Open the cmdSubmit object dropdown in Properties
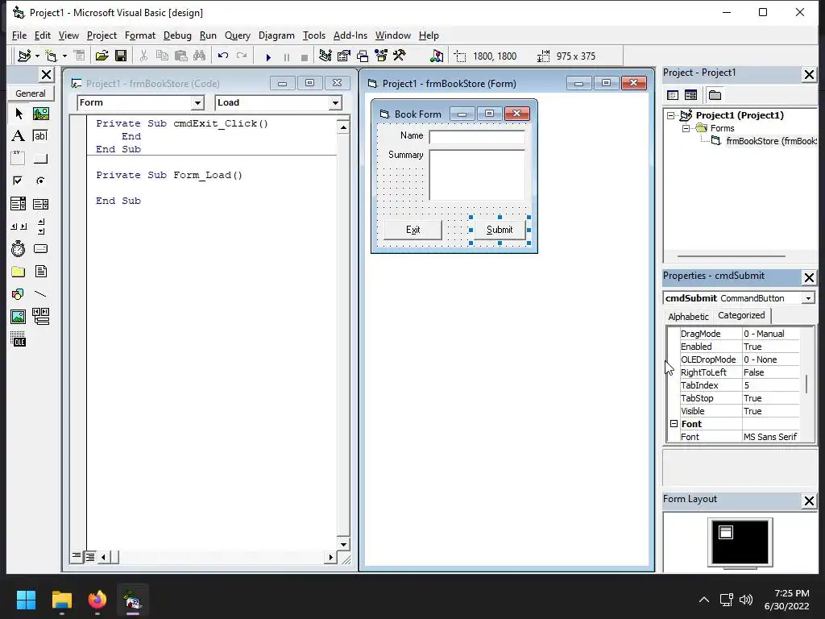The width and height of the screenshot is (825, 619). [x=808, y=298]
